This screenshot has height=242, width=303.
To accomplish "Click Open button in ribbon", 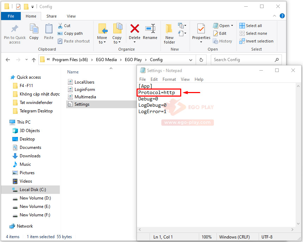I will 221,26.
